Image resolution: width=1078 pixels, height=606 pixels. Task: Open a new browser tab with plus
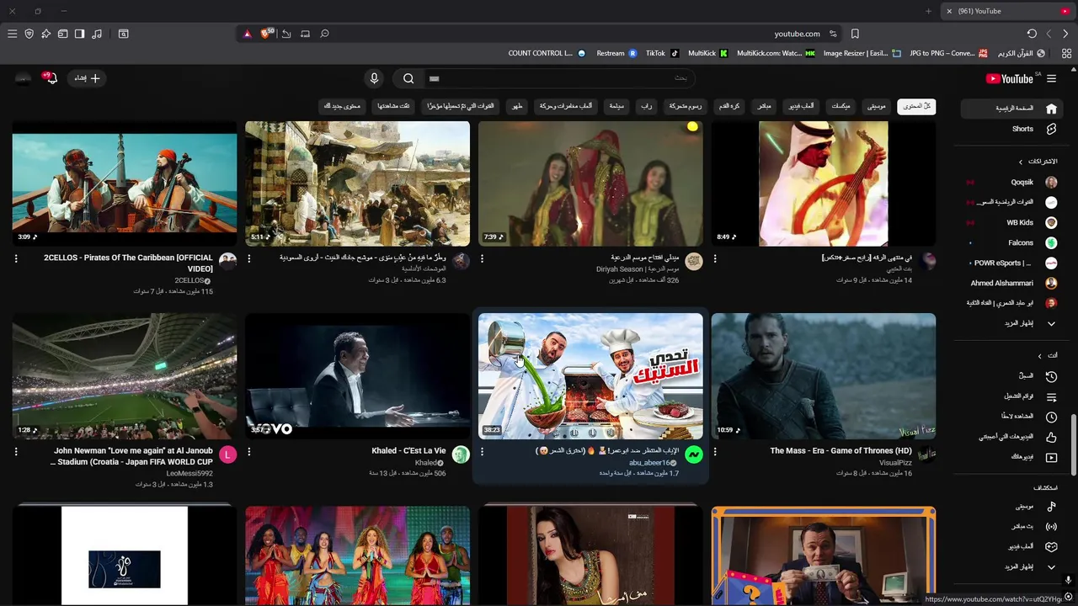928,11
